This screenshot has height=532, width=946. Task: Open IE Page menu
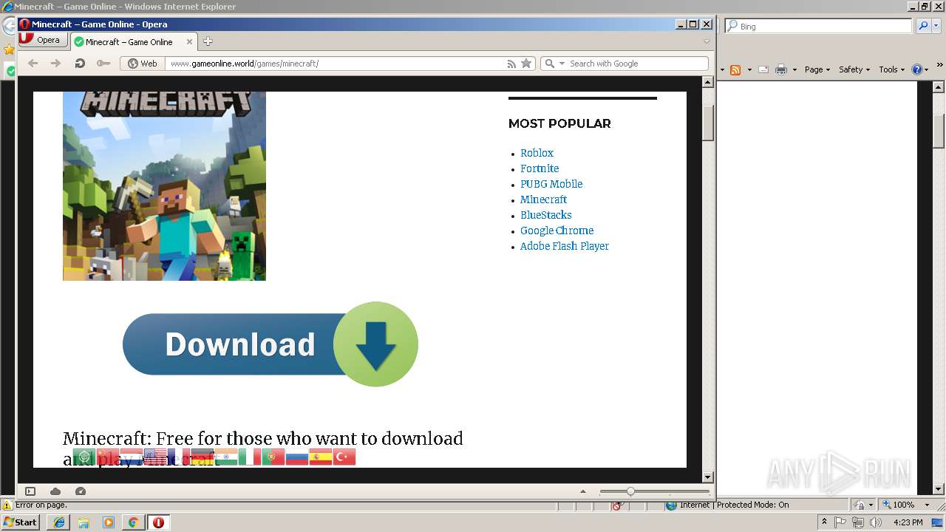pyautogui.click(x=818, y=69)
